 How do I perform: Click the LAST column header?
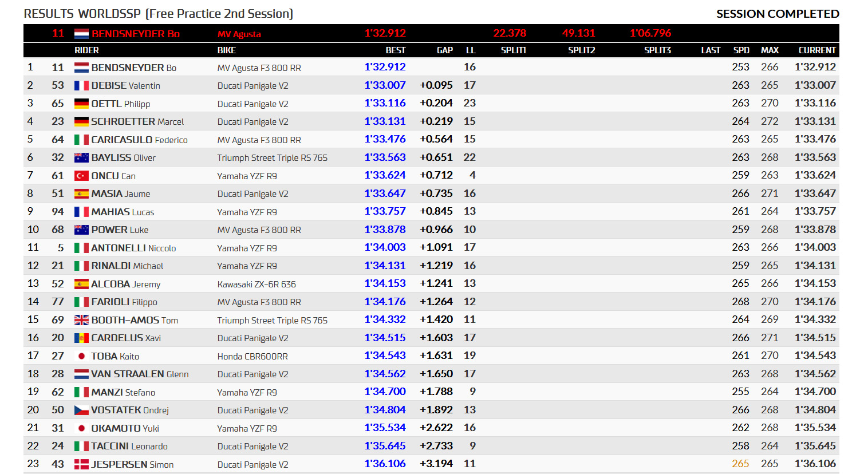[711, 50]
